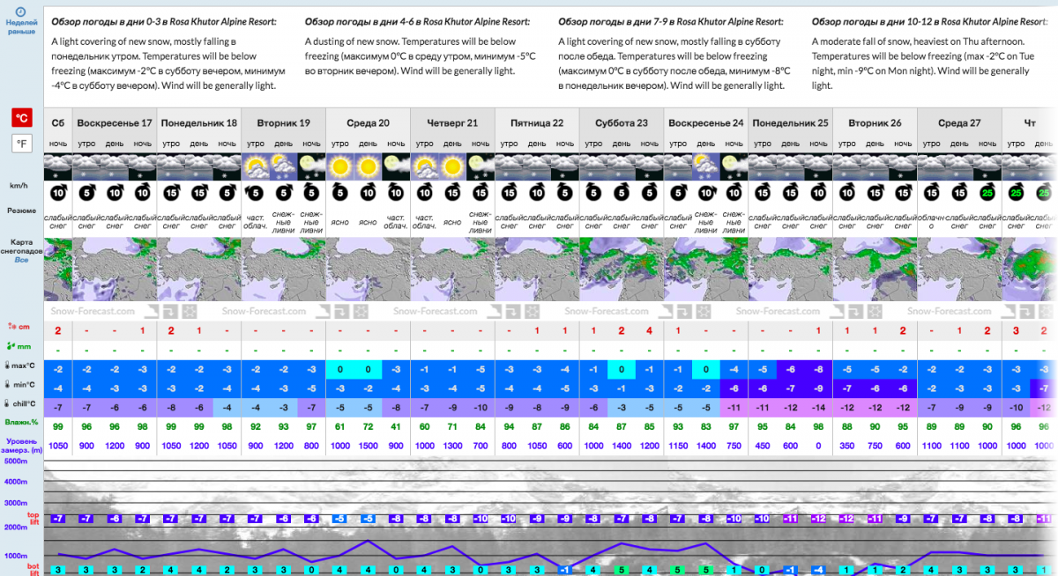Select the Суббота 23 day header
The height and width of the screenshot is (576, 1058).
pyautogui.click(x=622, y=123)
